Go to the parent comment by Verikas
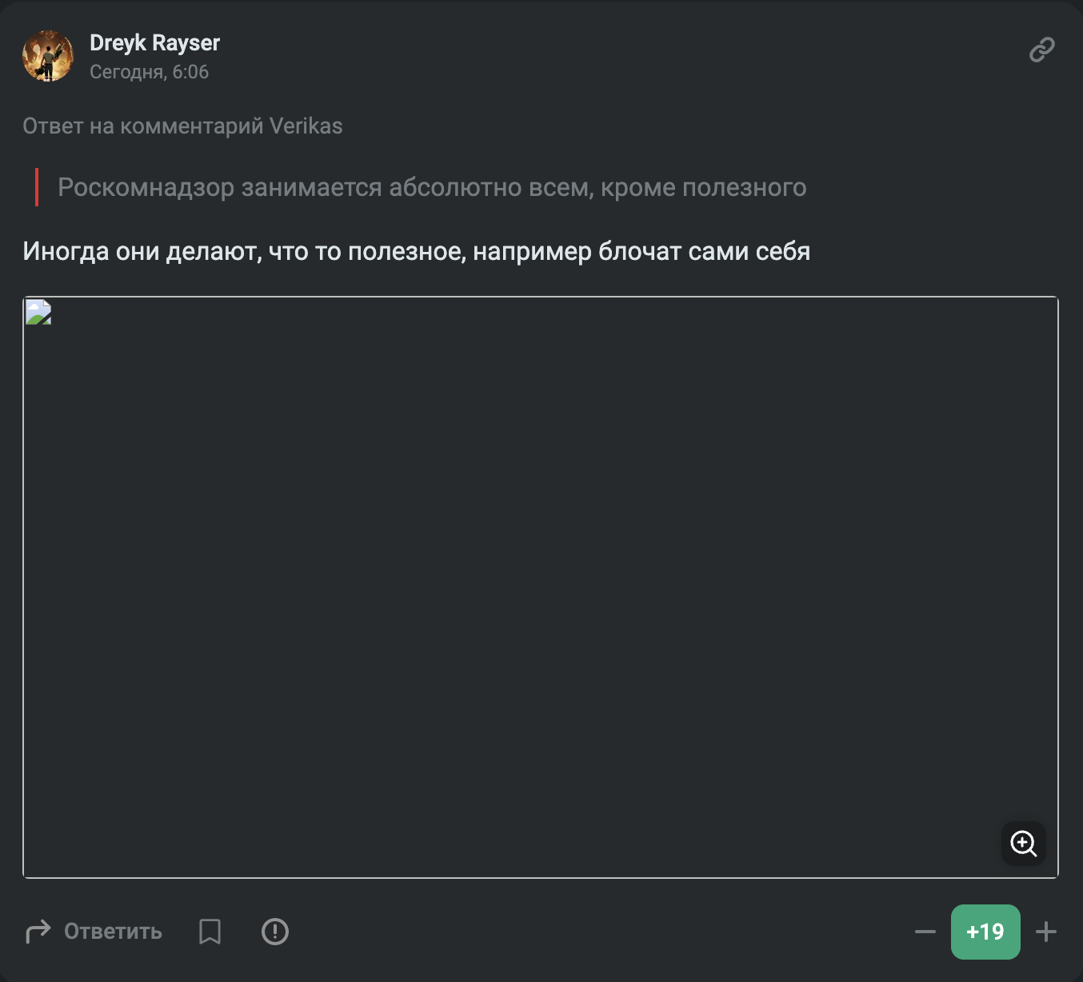This screenshot has height=982, width=1083. pos(182,126)
